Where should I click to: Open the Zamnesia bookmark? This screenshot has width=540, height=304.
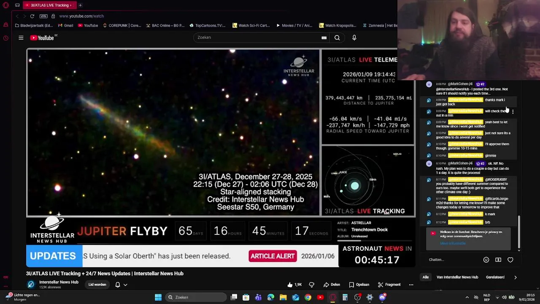click(x=380, y=25)
